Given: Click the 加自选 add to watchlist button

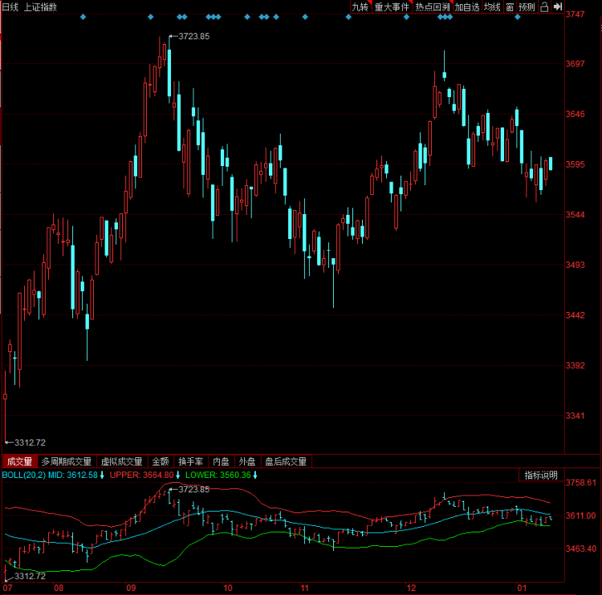Looking at the screenshot, I should (x=466, y=7).
